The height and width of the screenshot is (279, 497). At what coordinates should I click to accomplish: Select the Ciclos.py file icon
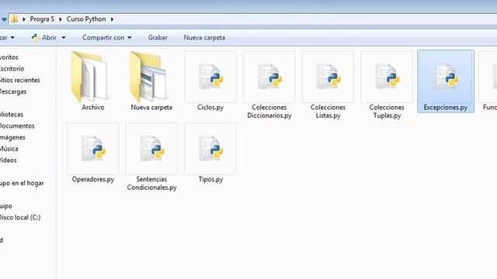[x=210, y=77]
